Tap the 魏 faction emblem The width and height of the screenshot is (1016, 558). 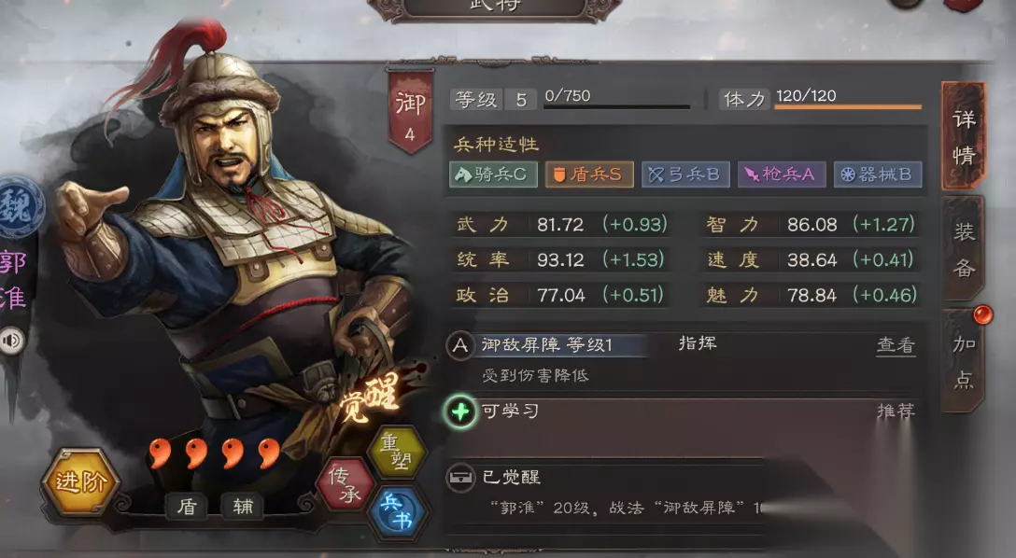[20, 208]
